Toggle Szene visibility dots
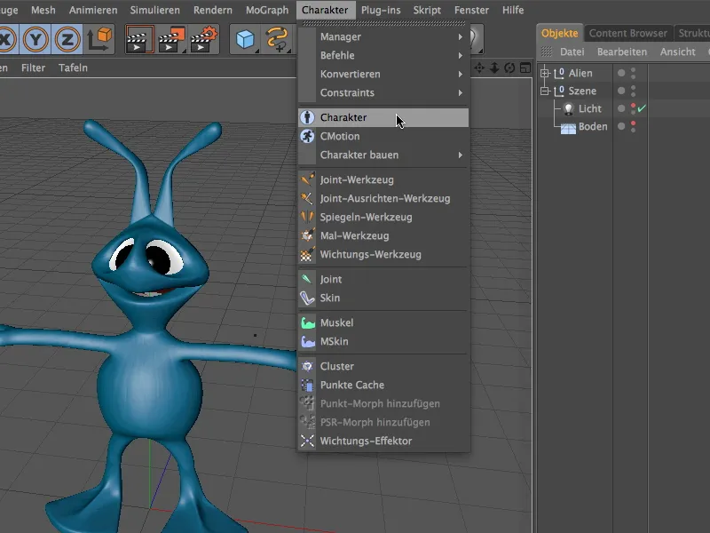Image resolution: width=710 pixels, height=533 pixels. (634, 91)
